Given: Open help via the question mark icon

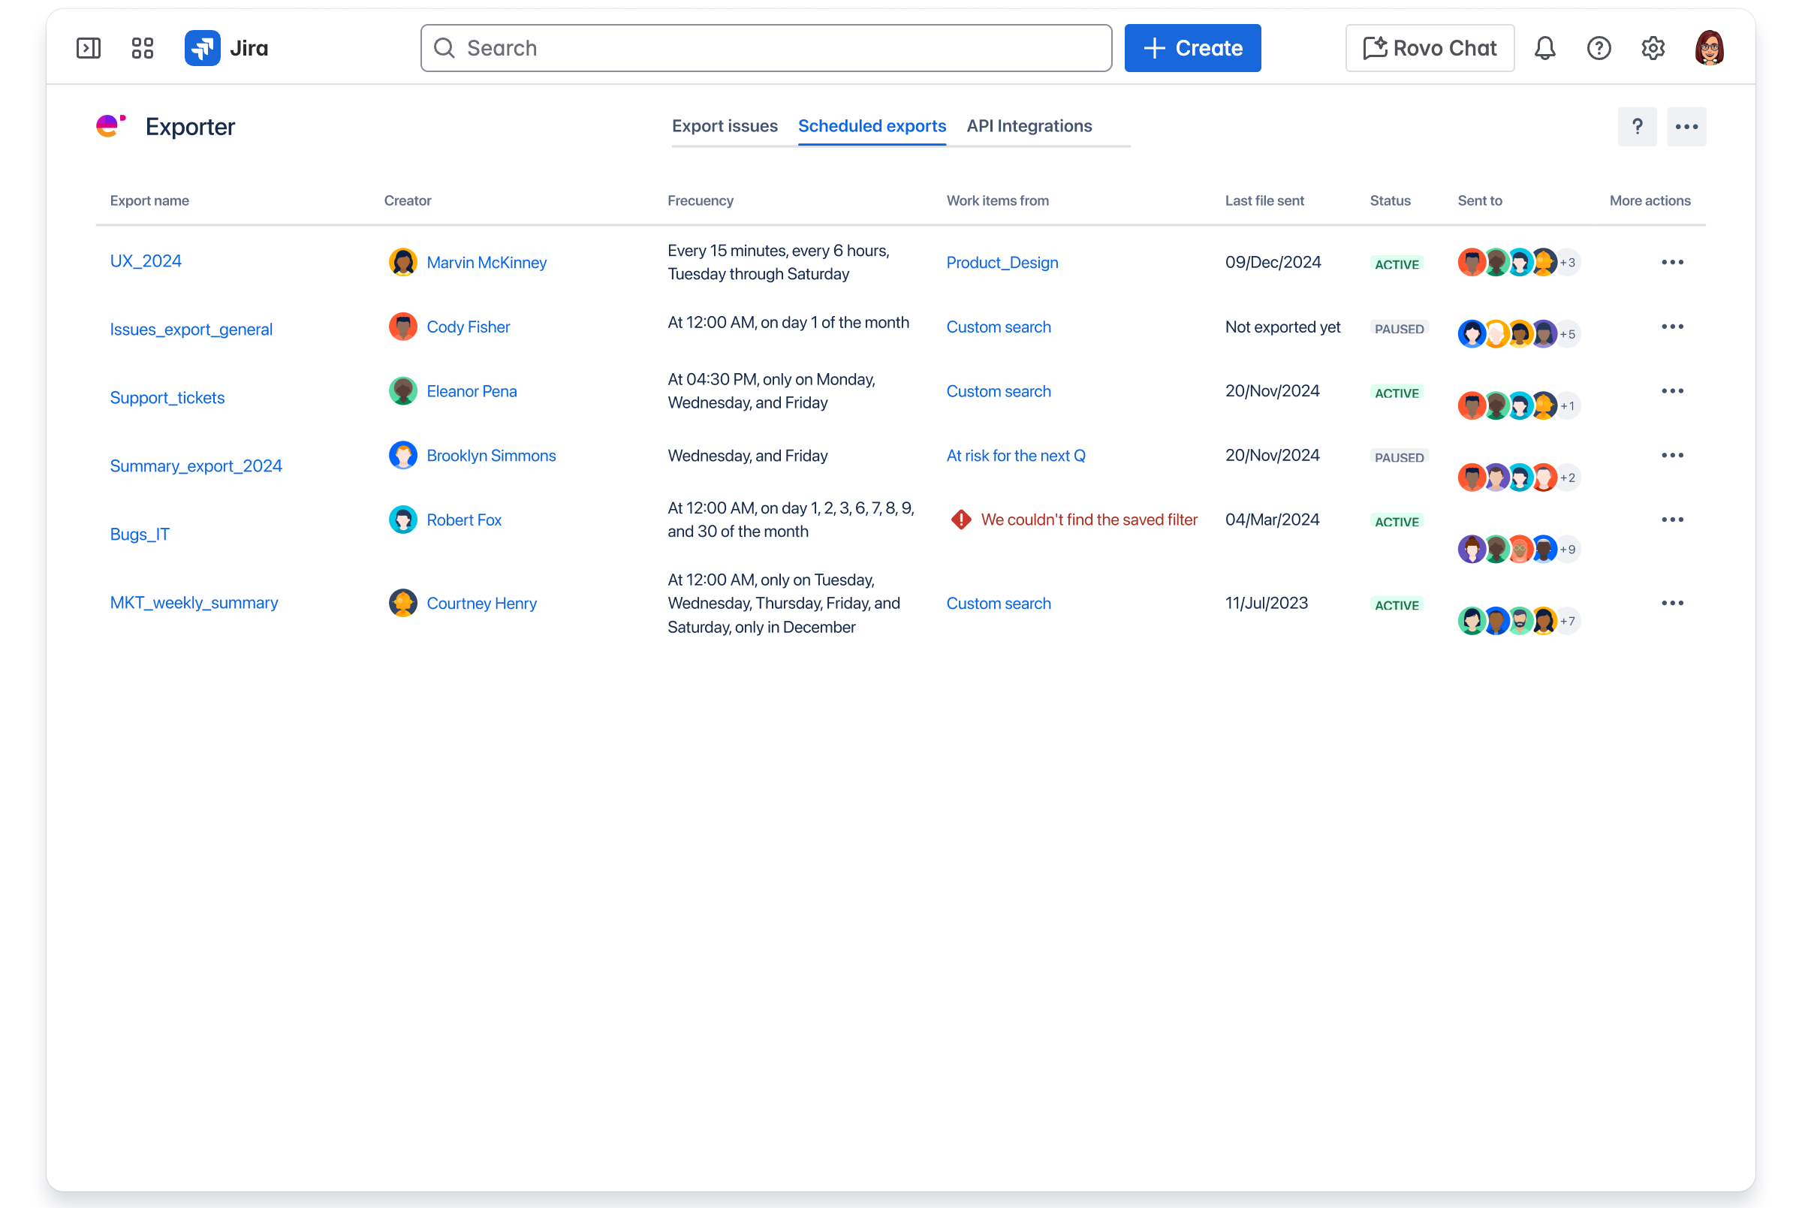Looking at the screenshot, I should coord(1599,48).
